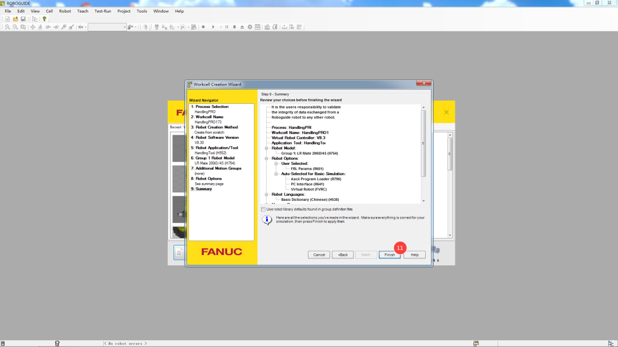This screenshot has height=347, width=618.
Task: Click the robot controller icon in status bar
Action: [x=57, y=344]
